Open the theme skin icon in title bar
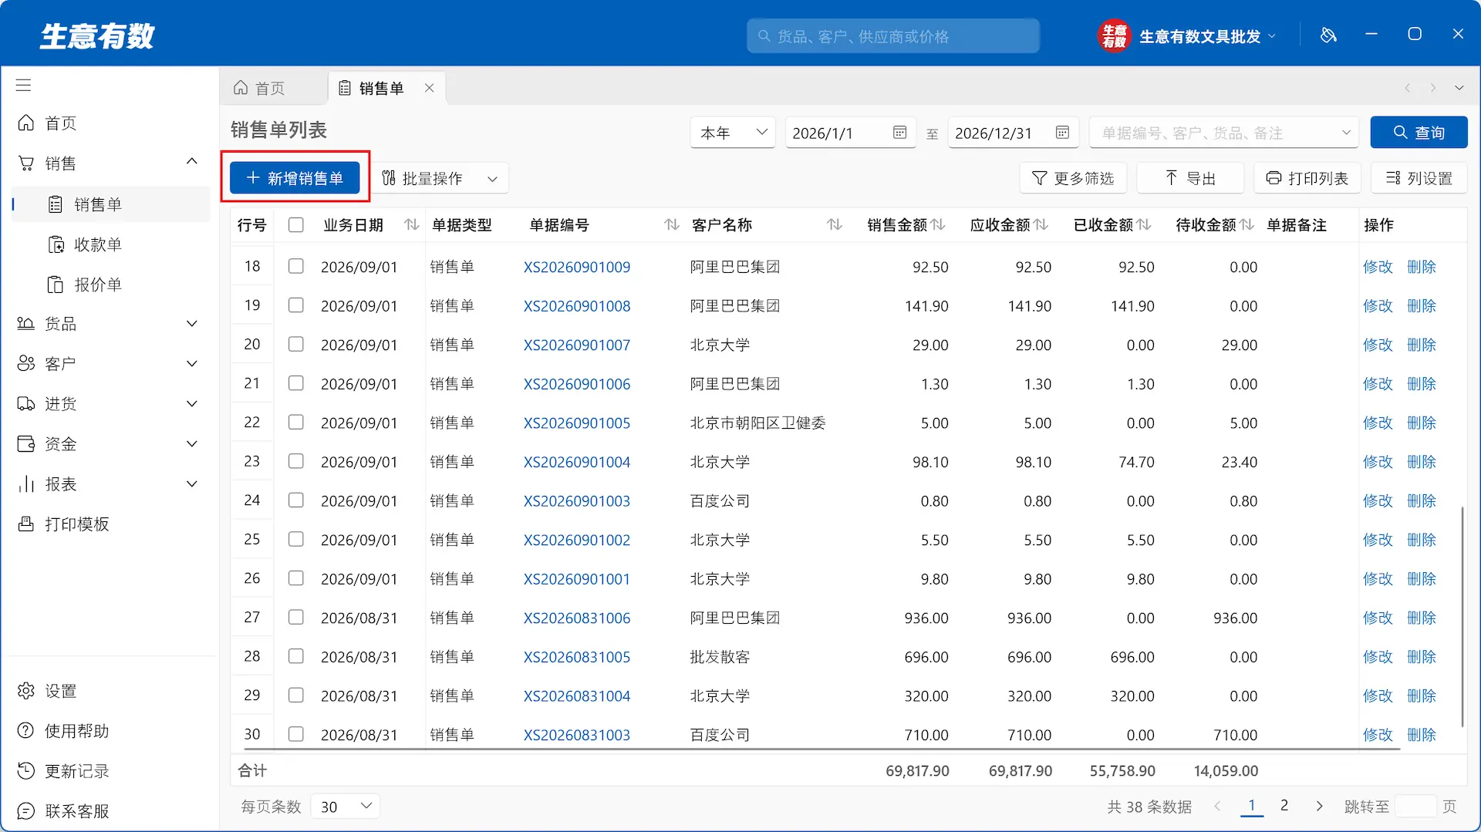The height and width of the screenshot is (832, 1481). coord(1328,35)
